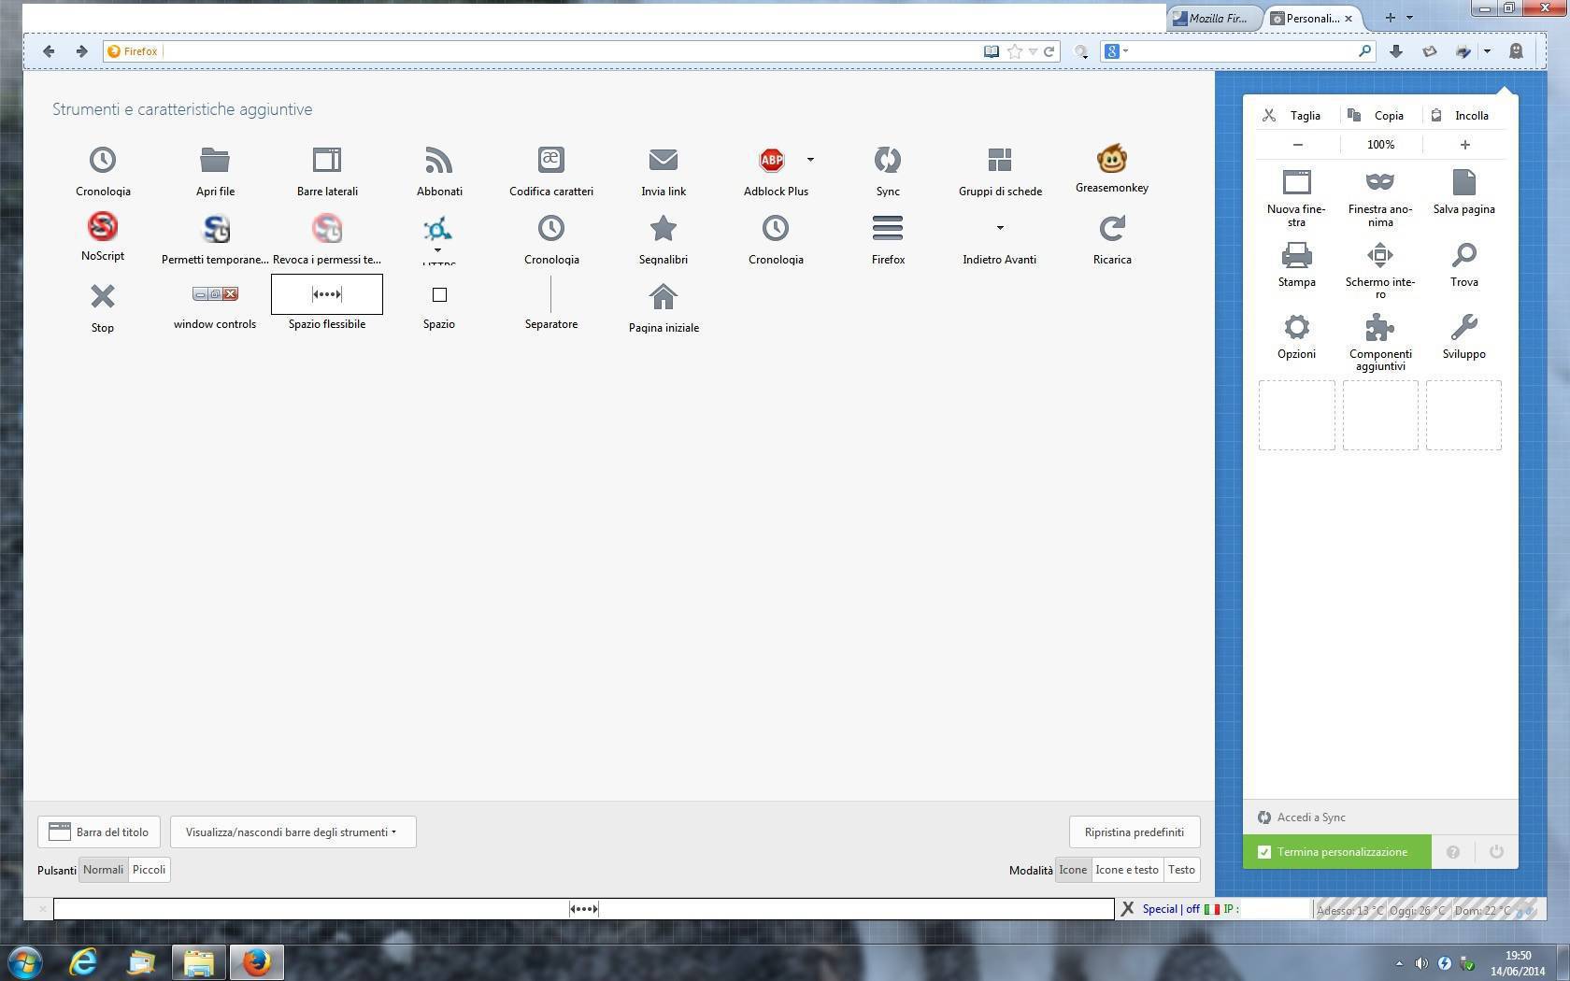
Task: Click the Codifica caratteri icon
Action: [550, 160]
